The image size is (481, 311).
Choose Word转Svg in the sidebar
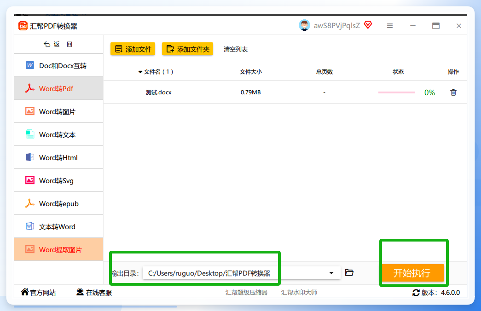(58, 181)
